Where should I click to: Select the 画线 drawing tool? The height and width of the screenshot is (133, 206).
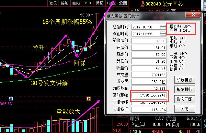click(x=76, y=3)
